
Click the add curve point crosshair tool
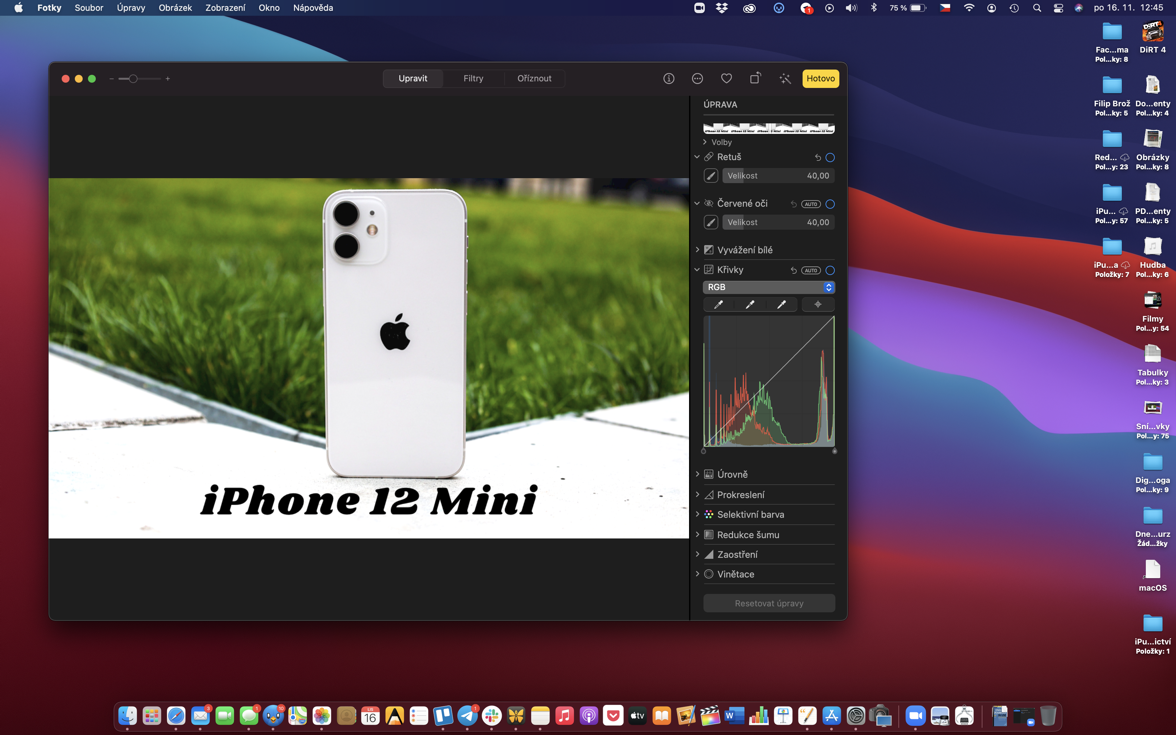pos(818,304)
